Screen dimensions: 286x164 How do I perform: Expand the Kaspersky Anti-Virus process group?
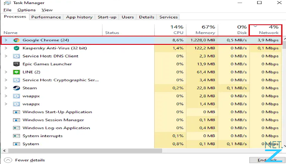(6, 48)
